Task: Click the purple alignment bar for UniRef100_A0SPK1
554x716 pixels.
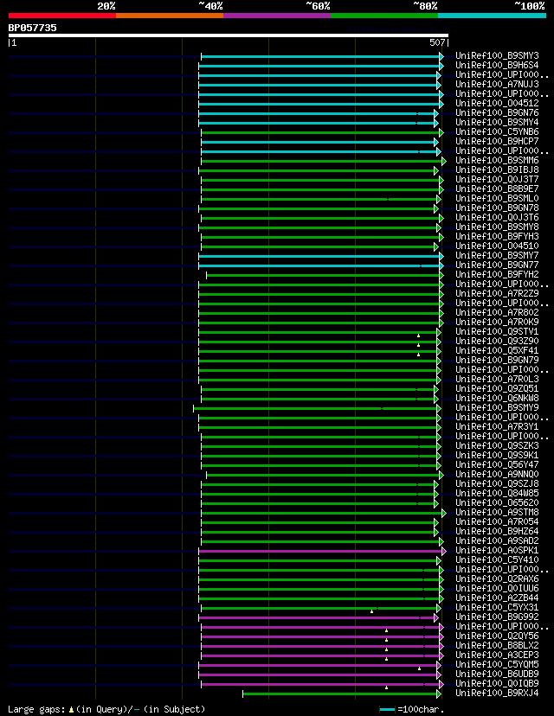Action: click(x=322, y=551)
